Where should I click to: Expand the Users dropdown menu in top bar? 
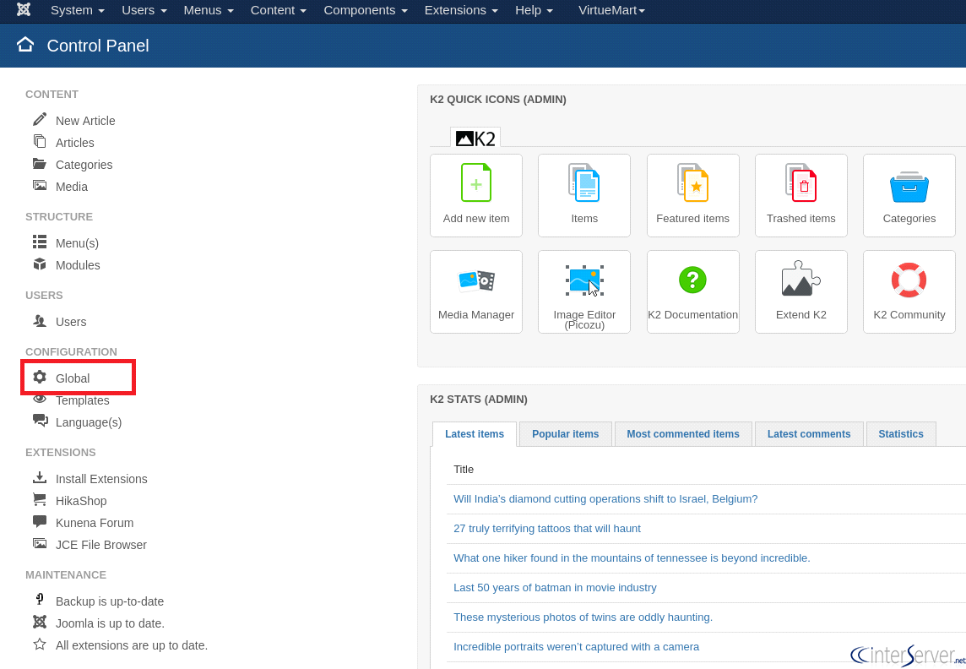point(144,10)
